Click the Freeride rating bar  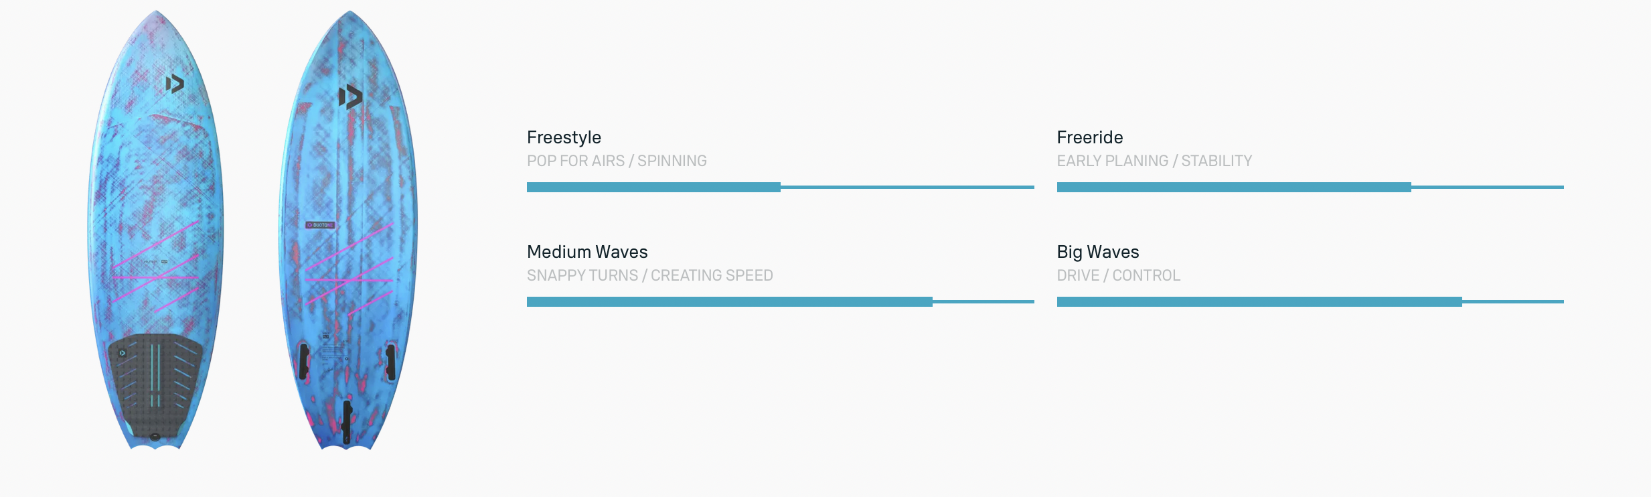click(1310, 188)
